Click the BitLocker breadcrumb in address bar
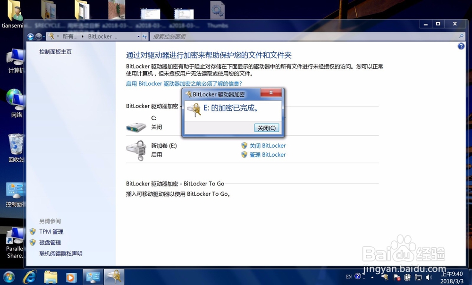Viewport: 472px width, 285px height. (102, 37)
